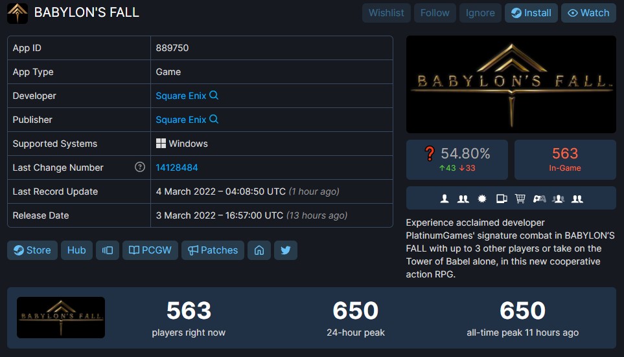Open the PCGW wiki button
This screenshot has width=624, height=357.
pyautogui.click(x=150, y=250)
